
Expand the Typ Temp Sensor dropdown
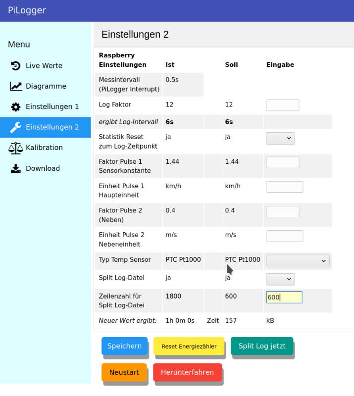click(298, 260)
